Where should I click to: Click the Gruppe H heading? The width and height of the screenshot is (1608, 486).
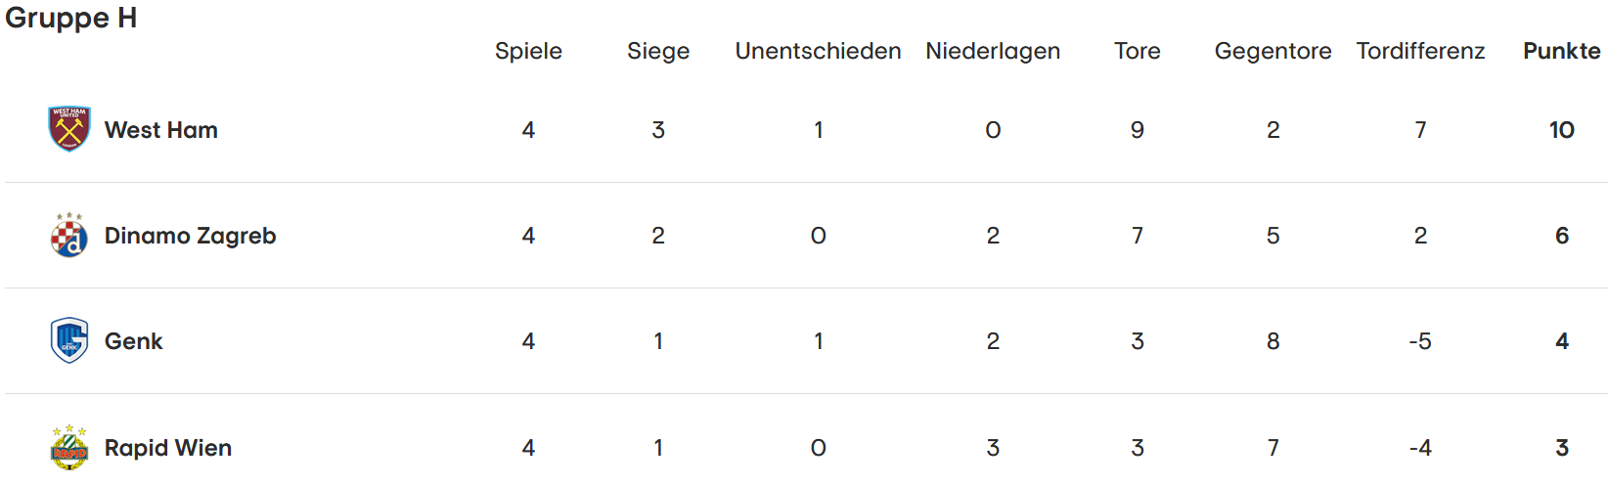pos(71,19)
